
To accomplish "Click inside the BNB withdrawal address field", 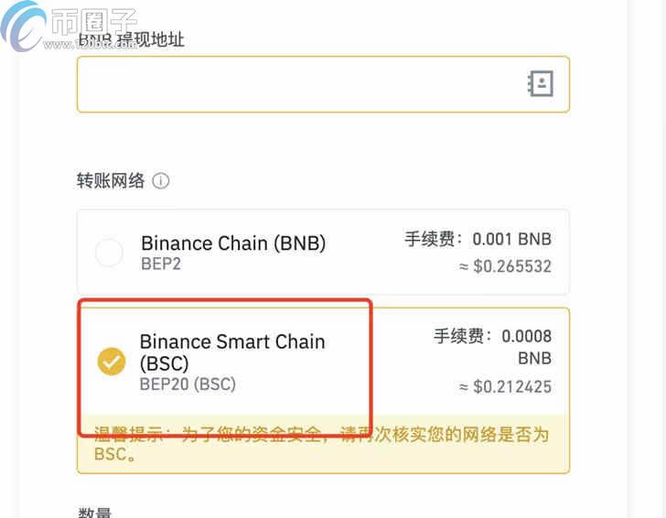I will [x=323, y=84].
